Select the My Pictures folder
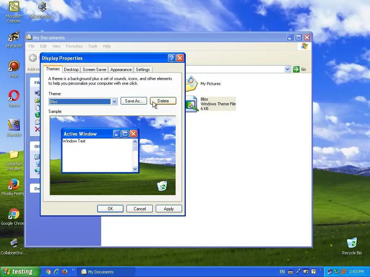This screenshot has width=370, height=277. click(203, 84)
